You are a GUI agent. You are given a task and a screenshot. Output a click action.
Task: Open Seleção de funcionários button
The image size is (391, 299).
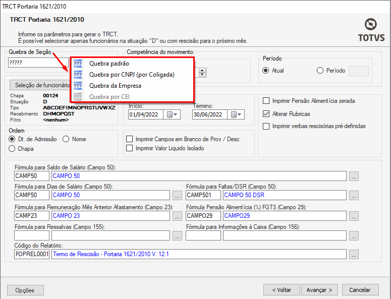[40, 85]
